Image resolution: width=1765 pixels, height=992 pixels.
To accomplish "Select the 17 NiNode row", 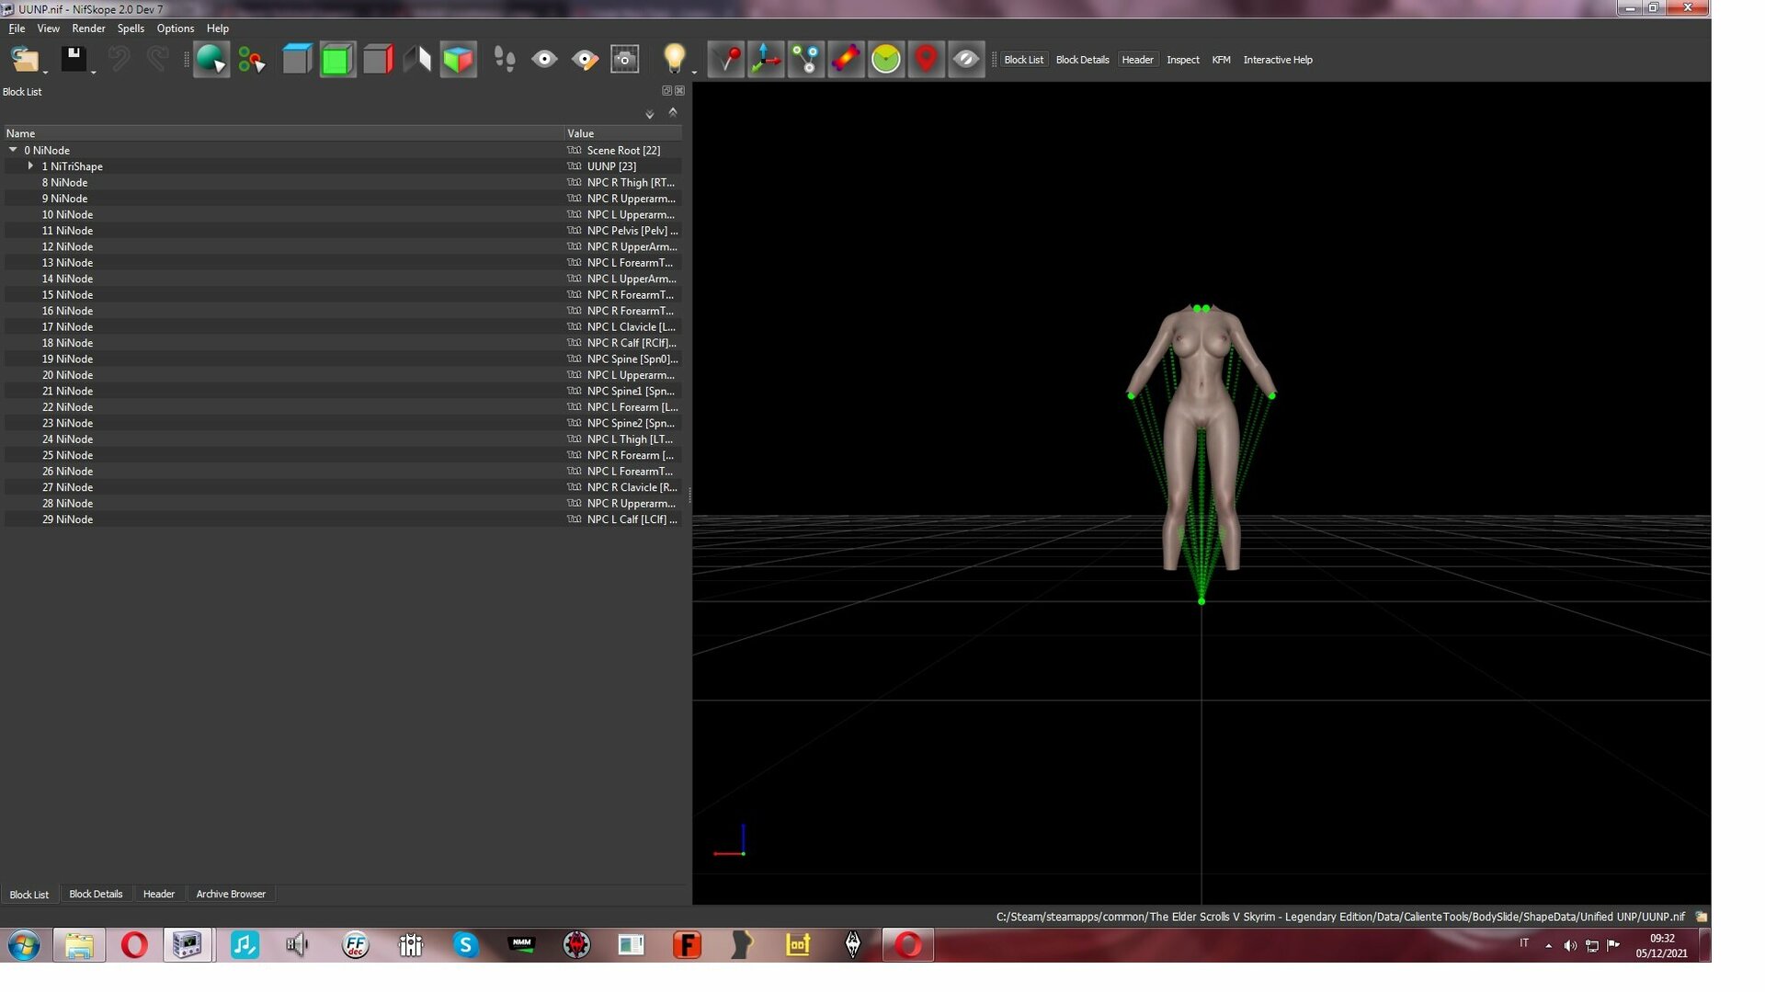I will (x=342, y=327).
